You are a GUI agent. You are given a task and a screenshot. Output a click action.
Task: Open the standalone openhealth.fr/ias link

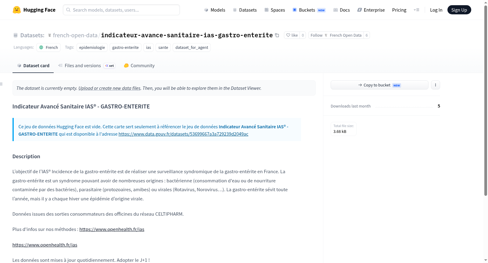pos(45,245)
